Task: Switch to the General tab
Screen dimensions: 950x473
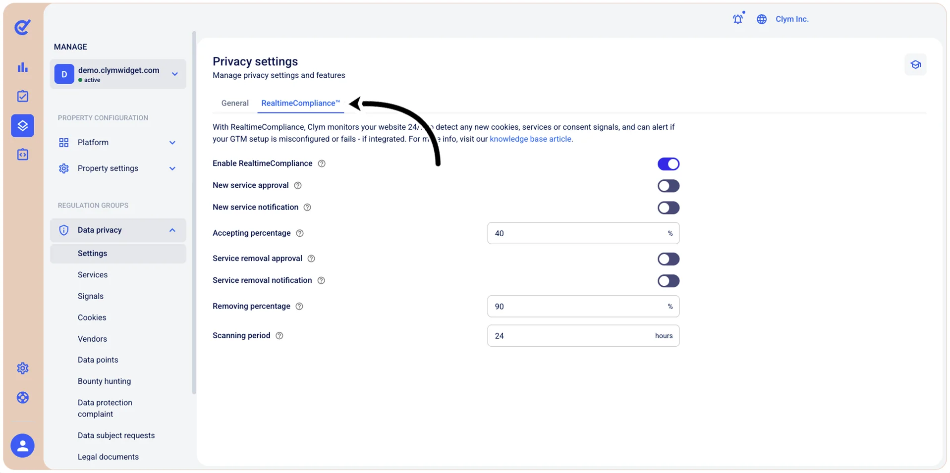Action: (x=235, y=103)
